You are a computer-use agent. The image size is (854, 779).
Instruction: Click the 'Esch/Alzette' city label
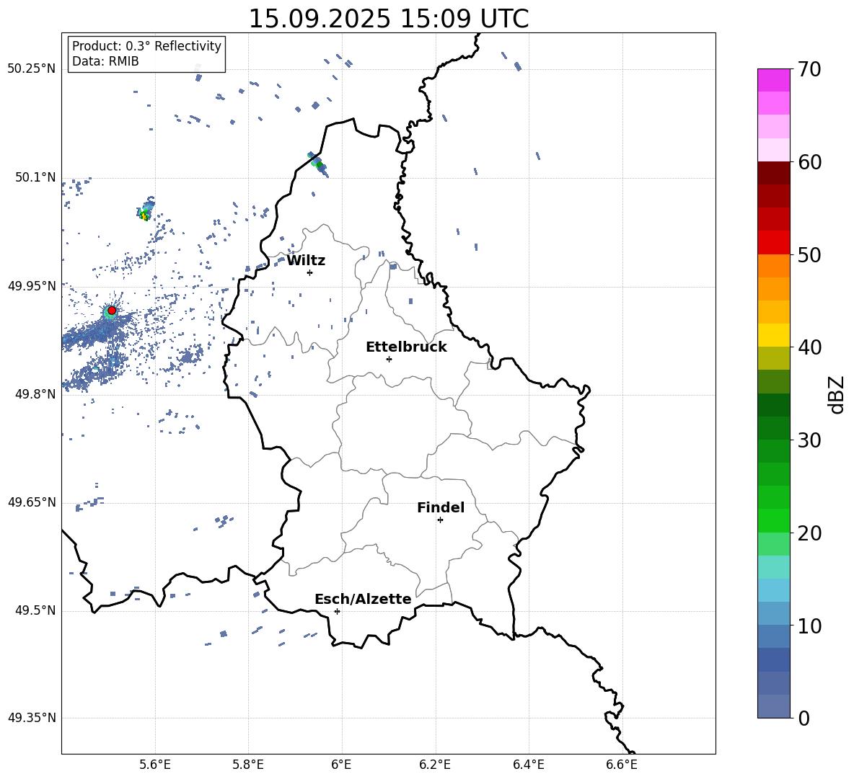[x=363, y=599]
